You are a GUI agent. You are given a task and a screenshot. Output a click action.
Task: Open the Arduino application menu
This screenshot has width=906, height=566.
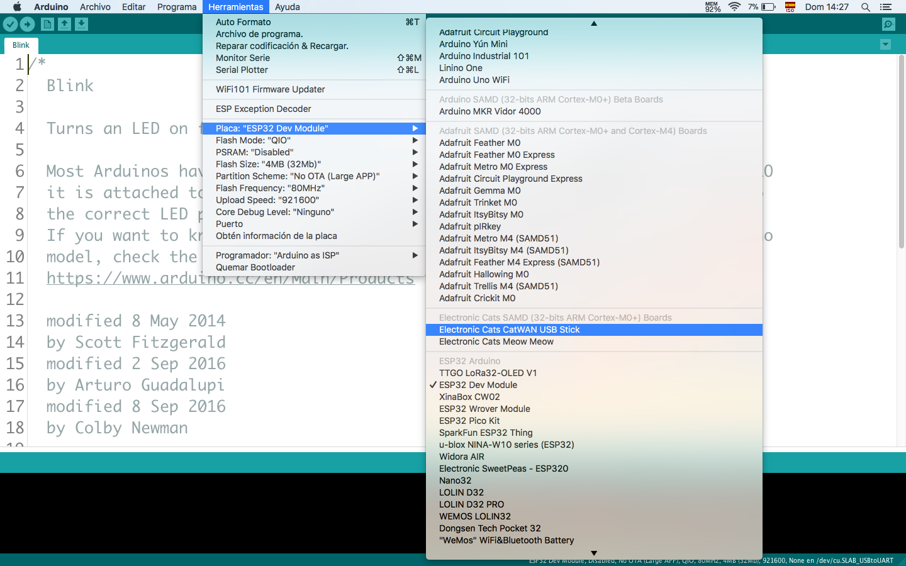point(51,7)
